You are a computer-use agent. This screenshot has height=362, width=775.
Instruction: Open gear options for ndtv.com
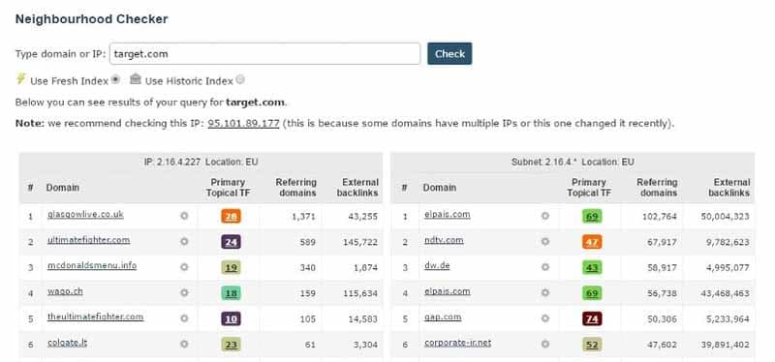545,242
